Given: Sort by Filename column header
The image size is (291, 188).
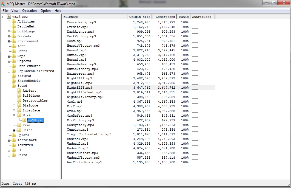Looking at the screenshot, I should 95,17.
